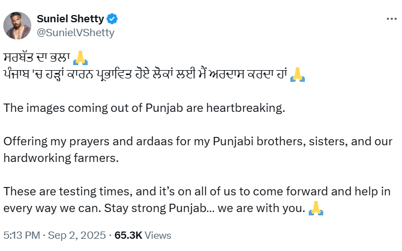
Task: Click Suniel Shetty's profile avatar
Action: pos(17,25)
